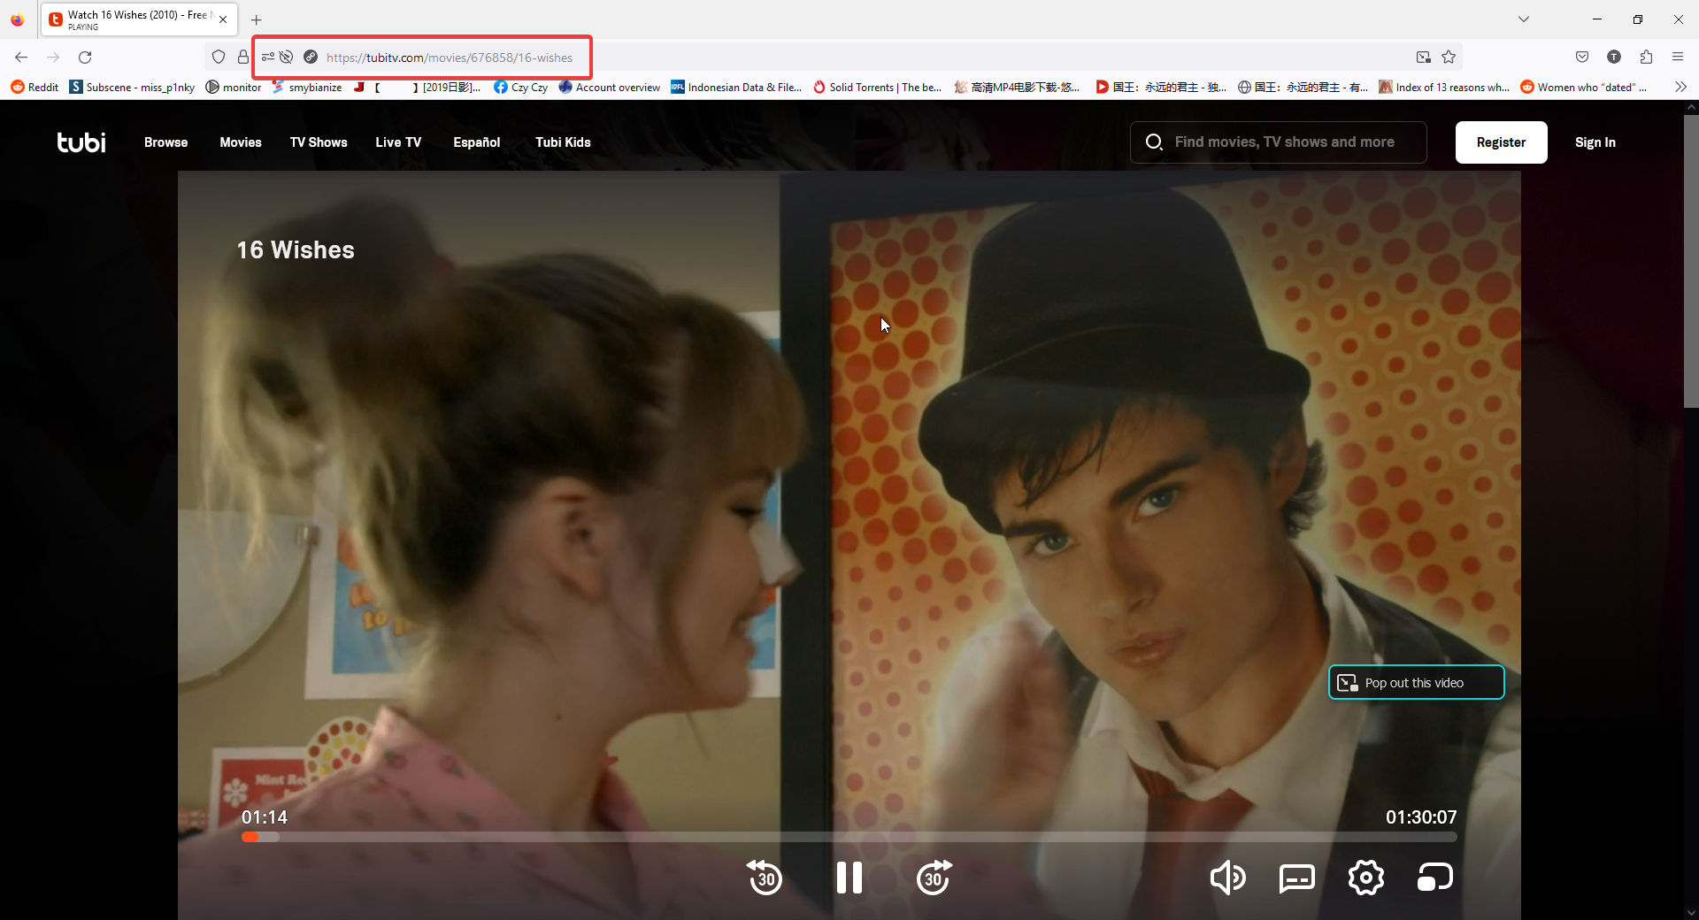
Task: Open the Live TV tab
Action: [398, 142]
